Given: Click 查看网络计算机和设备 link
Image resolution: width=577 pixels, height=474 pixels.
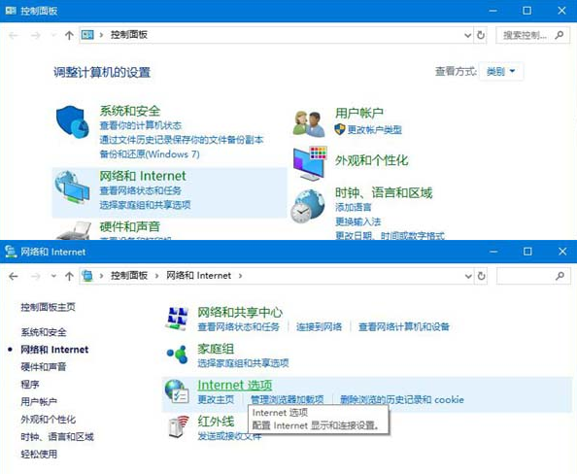Looking at the screenshot, I should 404,326.
